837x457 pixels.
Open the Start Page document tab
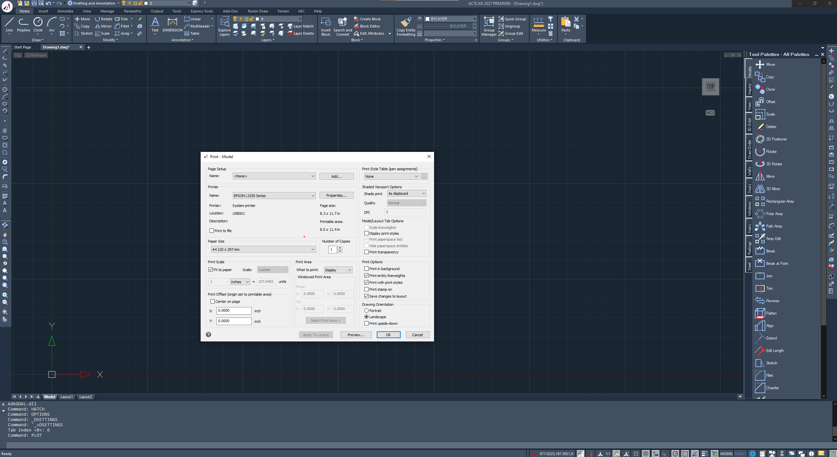pos(23,47)
